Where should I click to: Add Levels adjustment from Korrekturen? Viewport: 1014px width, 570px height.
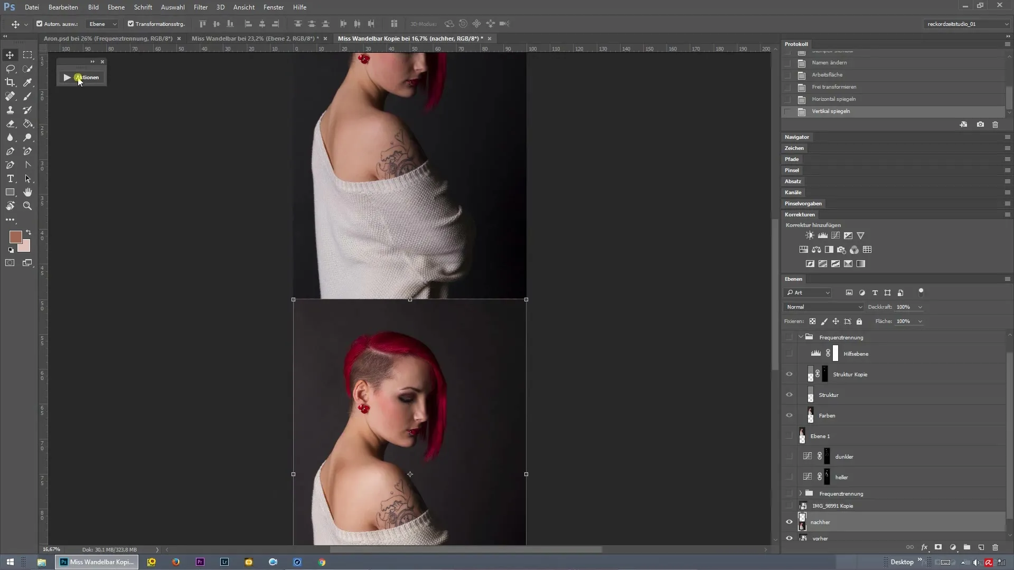coord(822,235)
